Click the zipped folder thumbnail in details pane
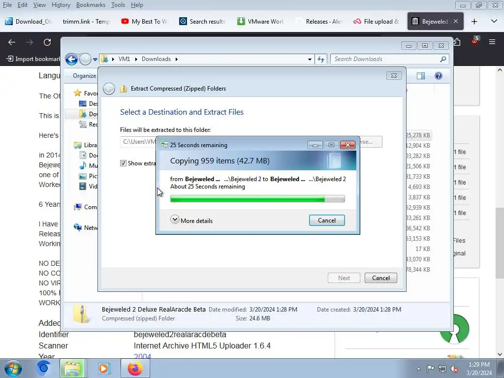 click(81, 314)
